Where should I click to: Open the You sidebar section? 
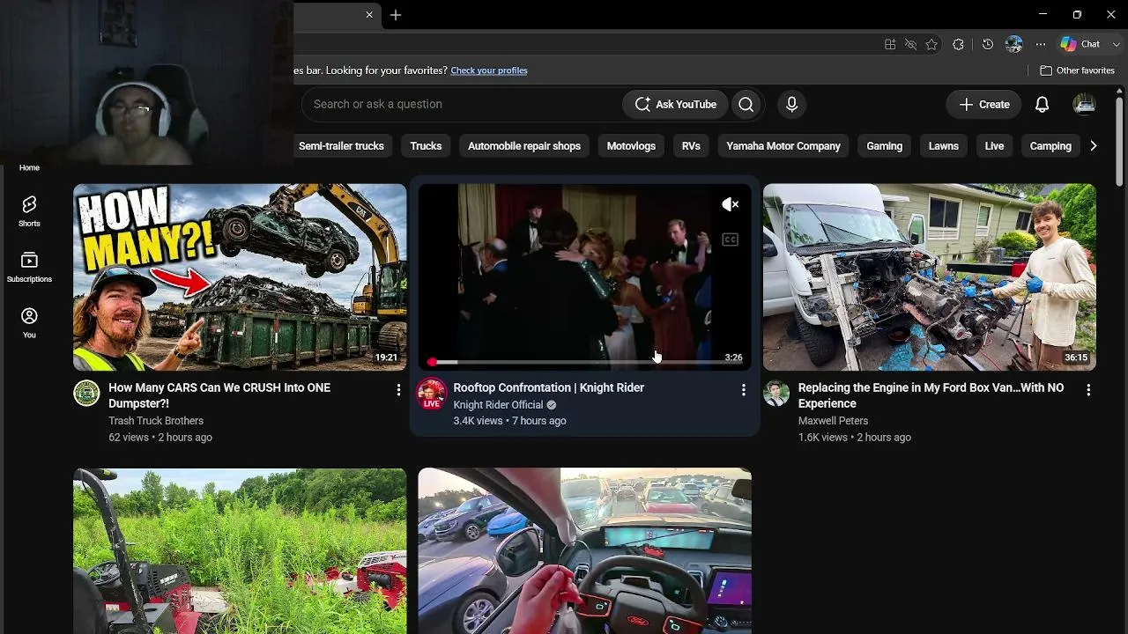[29, 323]
